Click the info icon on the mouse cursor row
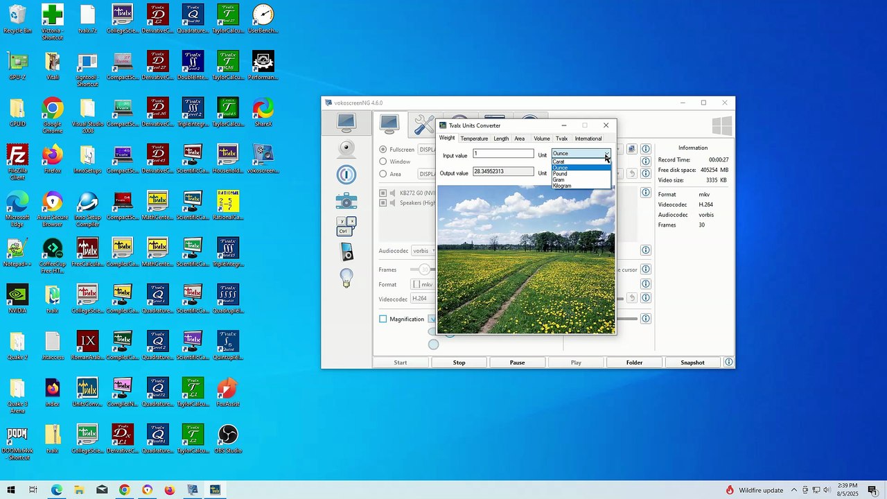This screenshot has width=887, height=499. click(645, 270)
